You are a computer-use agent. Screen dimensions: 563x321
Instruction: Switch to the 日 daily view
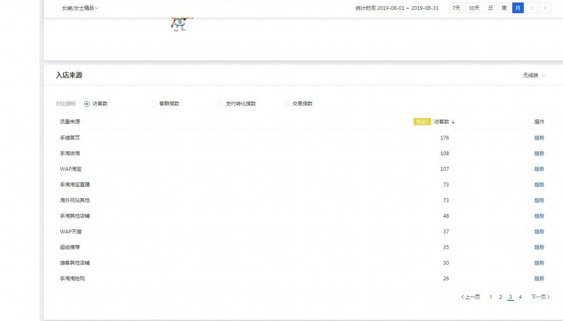click(x=490, y=8)
